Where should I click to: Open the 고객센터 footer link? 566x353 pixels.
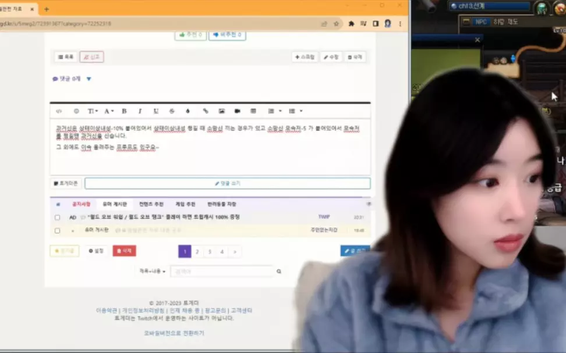242,311
